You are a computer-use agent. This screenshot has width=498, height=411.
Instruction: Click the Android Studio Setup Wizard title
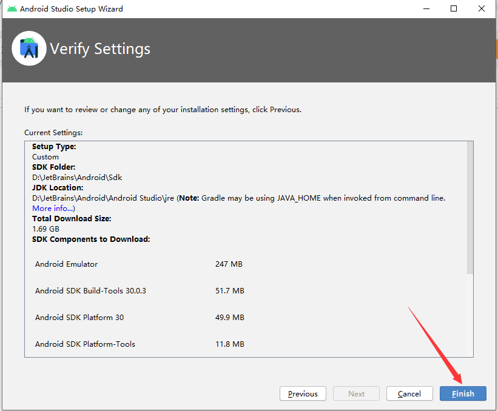click(72, 8)
